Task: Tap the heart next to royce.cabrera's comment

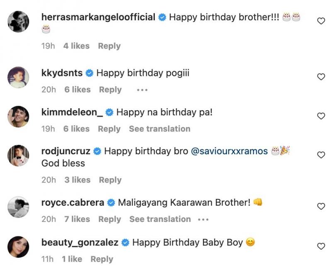Action: point(321,206)
